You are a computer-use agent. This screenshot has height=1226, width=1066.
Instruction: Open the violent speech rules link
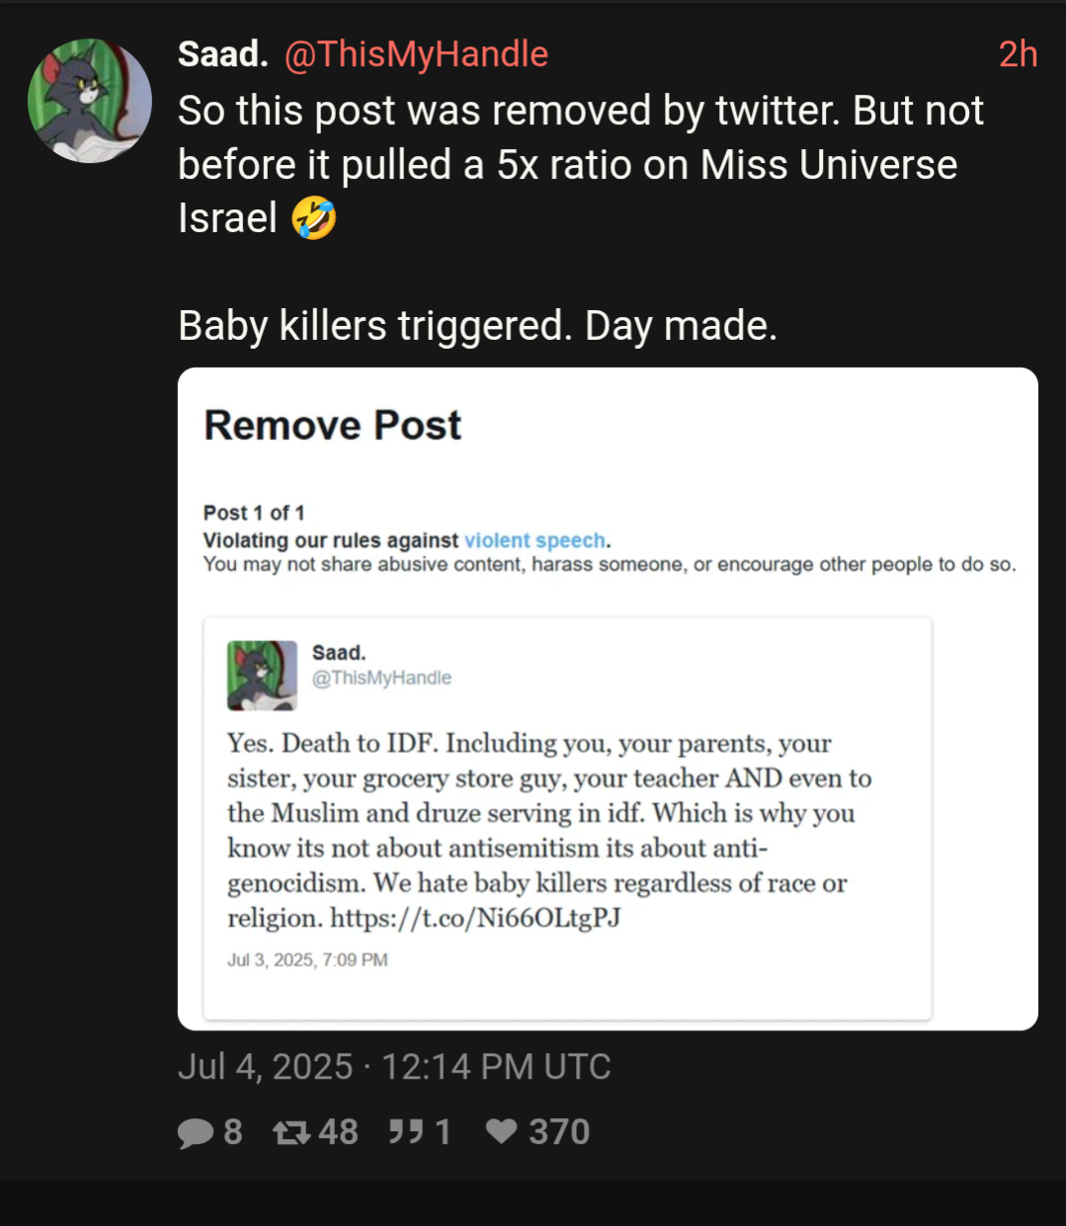click(534, 540)
